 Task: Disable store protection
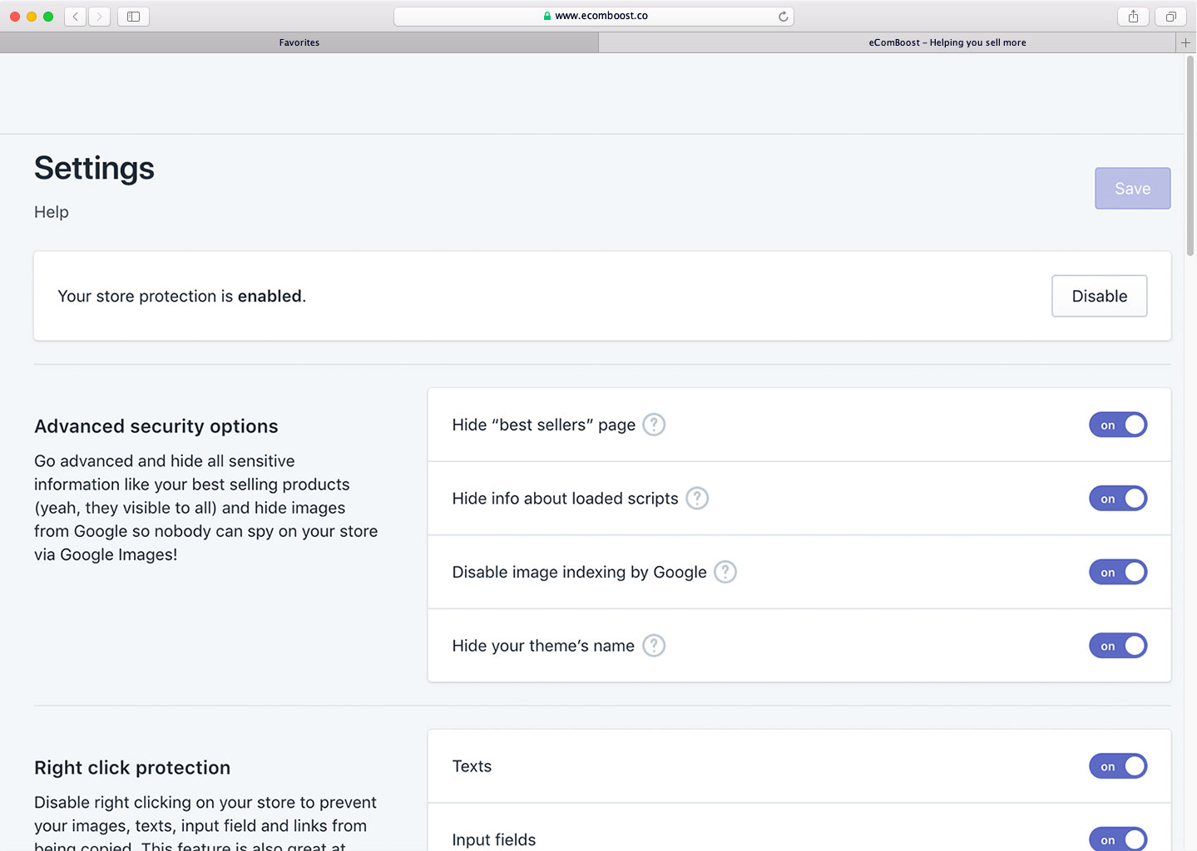coord(1099,296)
